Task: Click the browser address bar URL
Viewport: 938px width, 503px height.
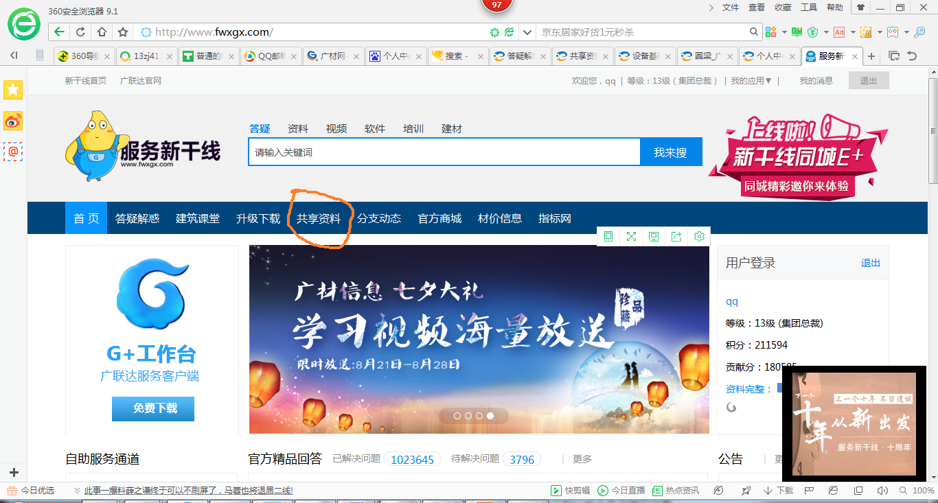Action: coord(214,32)
